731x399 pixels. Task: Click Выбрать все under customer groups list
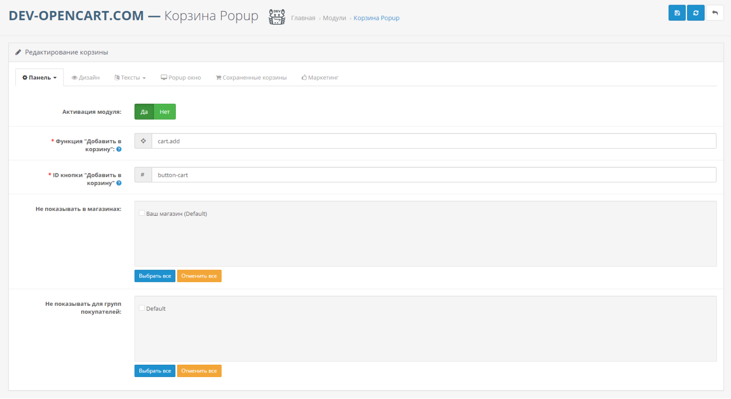[x=155, y=371]
